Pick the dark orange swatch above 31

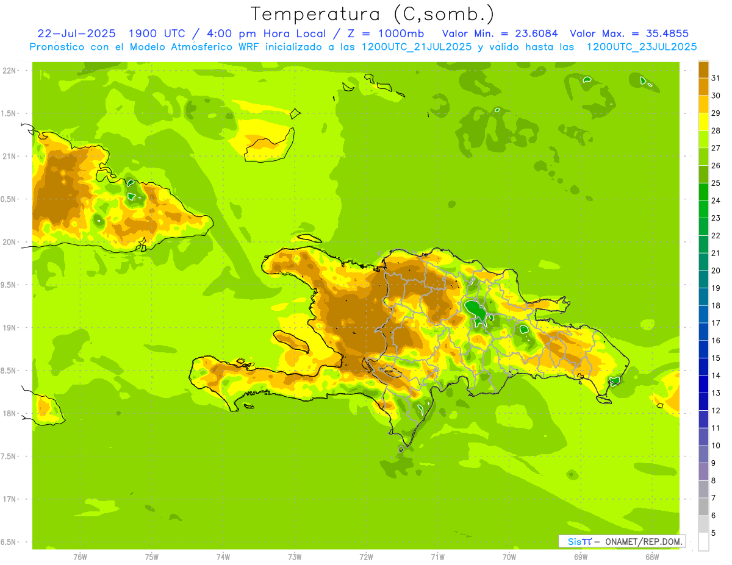pos(703,69)
